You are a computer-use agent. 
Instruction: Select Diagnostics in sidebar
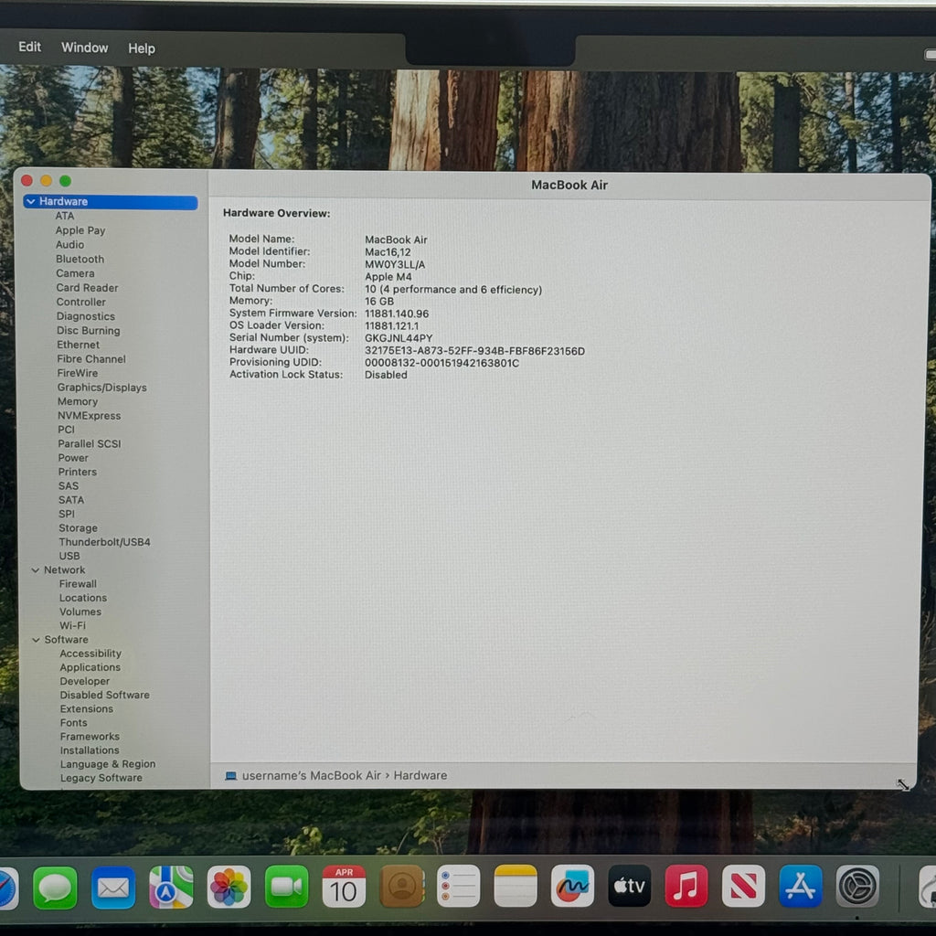(86, 316)
